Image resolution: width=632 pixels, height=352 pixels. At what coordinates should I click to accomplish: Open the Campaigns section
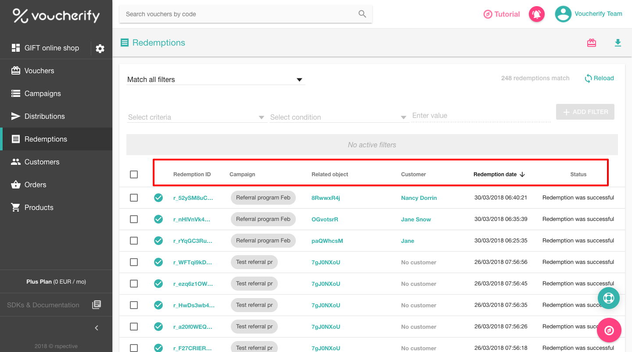[56, 93]
